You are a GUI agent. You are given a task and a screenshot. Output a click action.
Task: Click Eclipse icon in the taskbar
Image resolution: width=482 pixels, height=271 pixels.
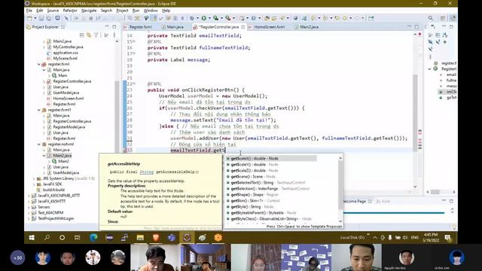[187, 238]
